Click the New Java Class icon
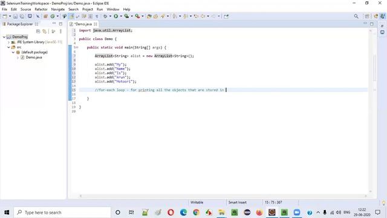The width and height of the screenshot is (387, 218). click(x=53, y=16)
